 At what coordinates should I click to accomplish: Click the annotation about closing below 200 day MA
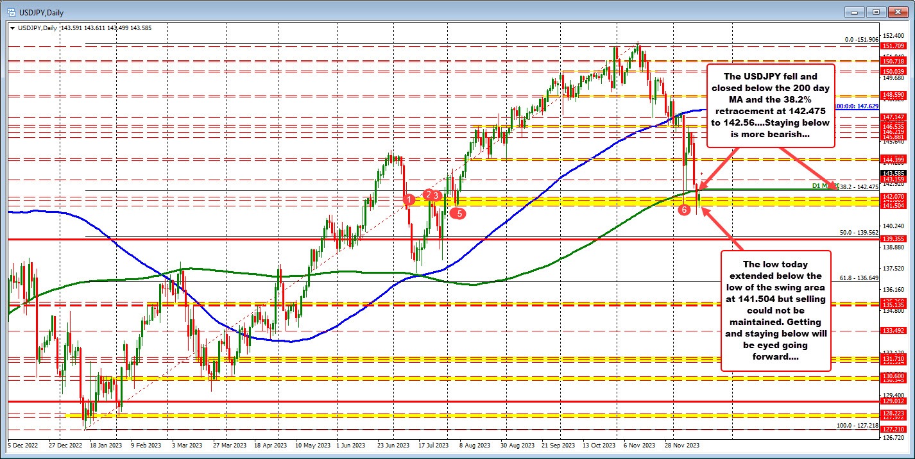tap(770, 105)
